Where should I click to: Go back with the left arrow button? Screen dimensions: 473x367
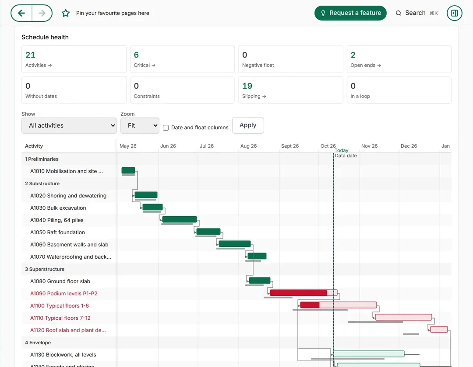21,13
